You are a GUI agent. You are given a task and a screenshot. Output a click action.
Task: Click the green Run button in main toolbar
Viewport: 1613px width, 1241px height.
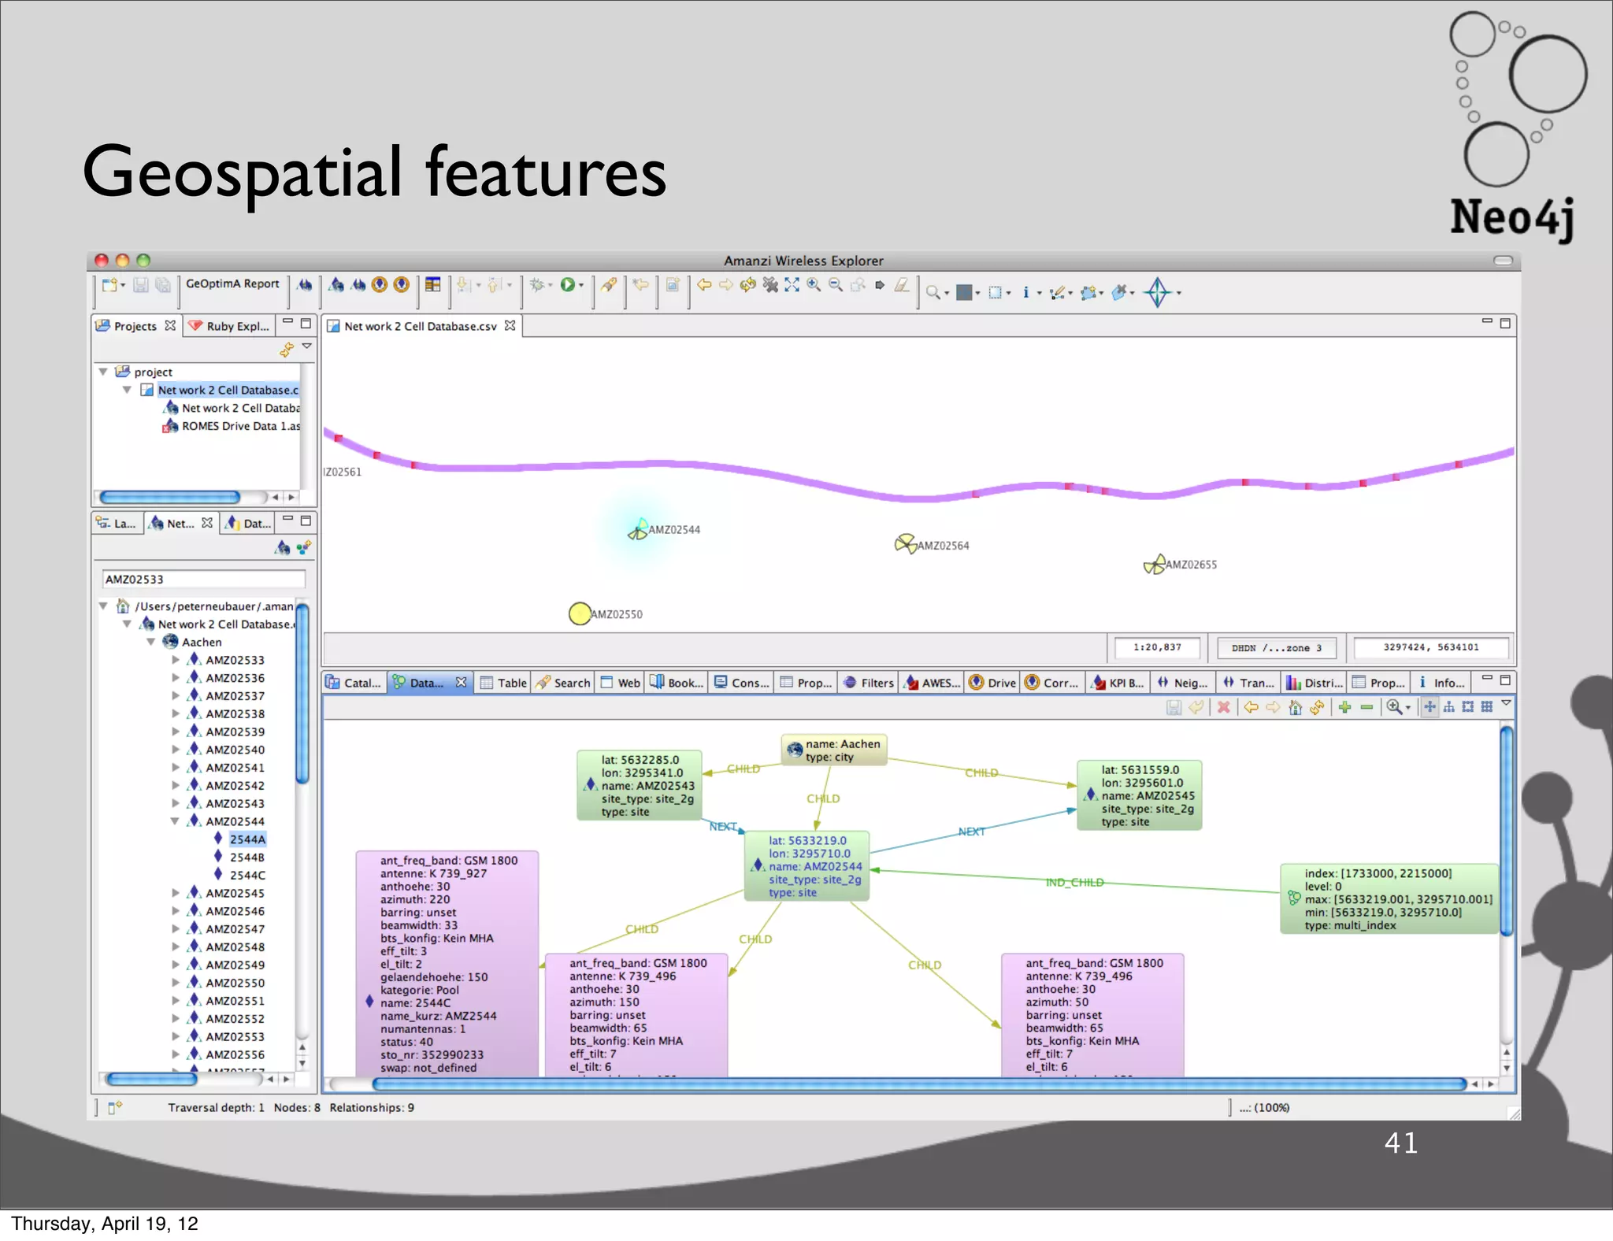567,285
